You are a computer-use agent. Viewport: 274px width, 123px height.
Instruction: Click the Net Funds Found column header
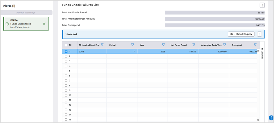coord(179,45)
